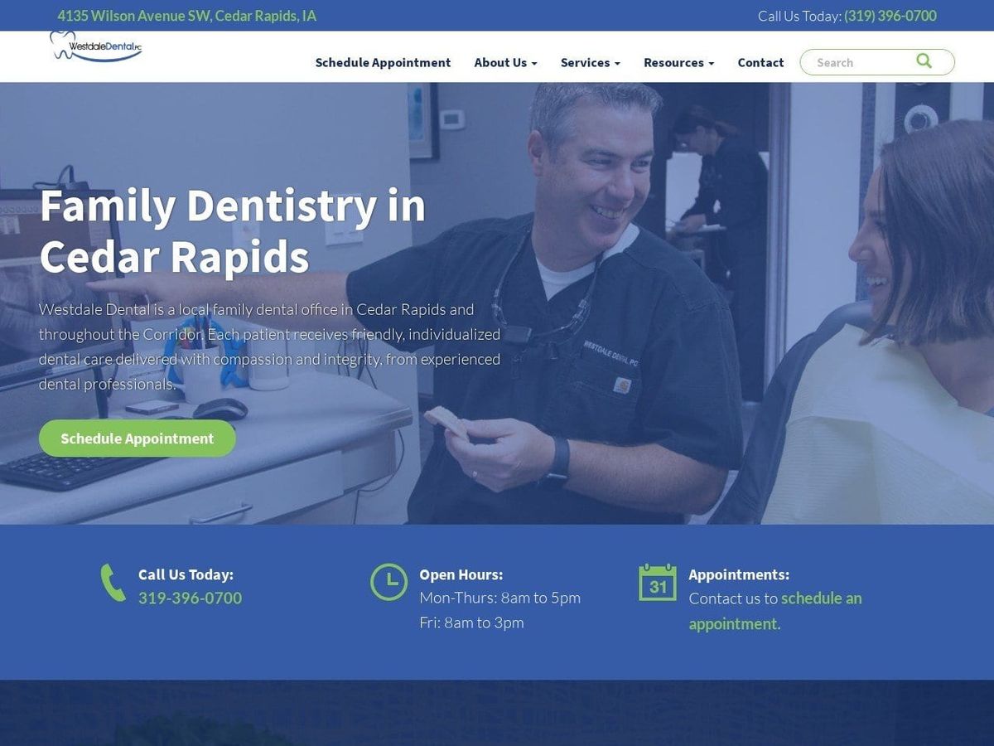Click the 319-396-0700 link under Call Us Today
The image size is (994, 746).
tap(190, 598)
